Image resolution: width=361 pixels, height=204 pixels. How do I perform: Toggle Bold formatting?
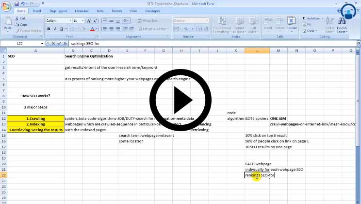tap(49, 29)
